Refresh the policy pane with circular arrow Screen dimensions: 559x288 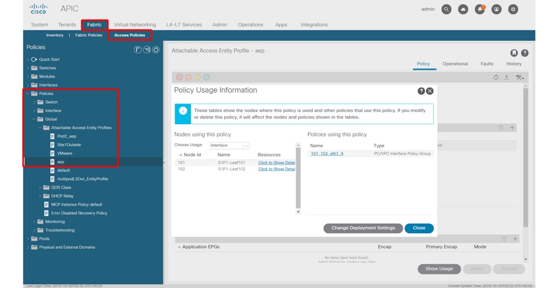496,77
